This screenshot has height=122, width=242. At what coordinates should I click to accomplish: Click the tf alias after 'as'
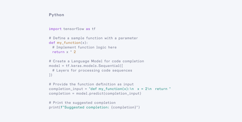tap(93, 29)
